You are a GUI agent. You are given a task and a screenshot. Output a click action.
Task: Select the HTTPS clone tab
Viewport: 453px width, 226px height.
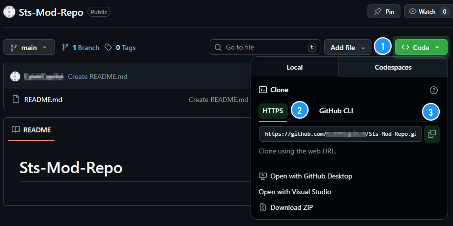[273, 111]
